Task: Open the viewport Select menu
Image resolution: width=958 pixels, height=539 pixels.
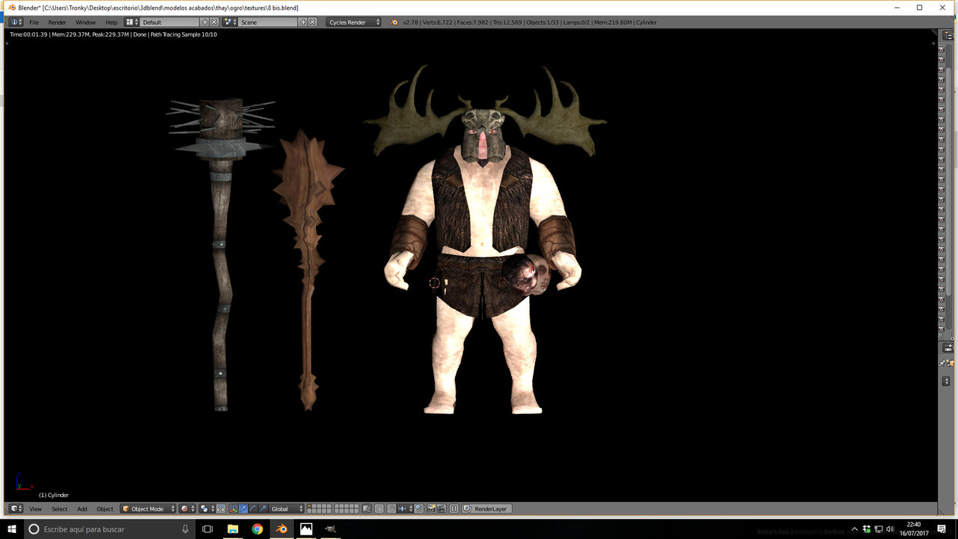Action: coord(59,509)
